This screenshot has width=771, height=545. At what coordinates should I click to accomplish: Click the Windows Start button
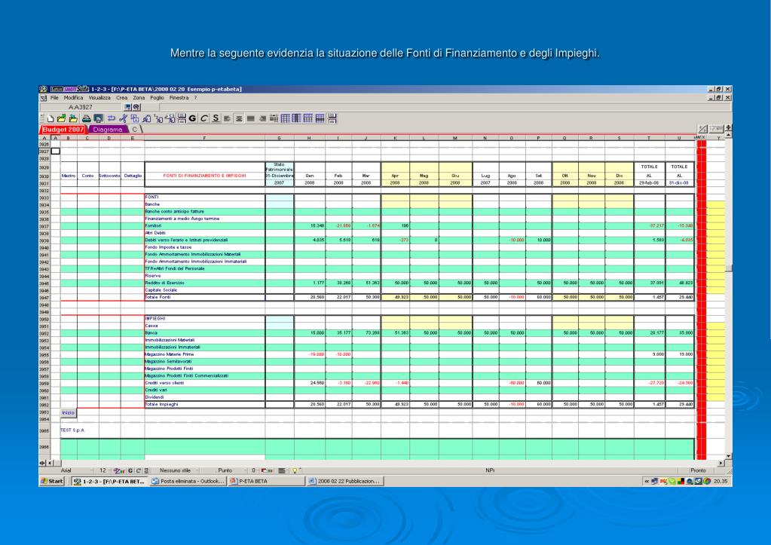[52, 481]
